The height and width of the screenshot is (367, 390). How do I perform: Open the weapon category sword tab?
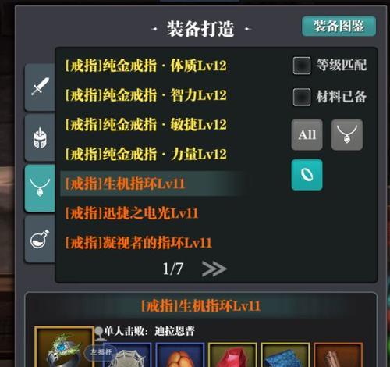pos(40,87)
